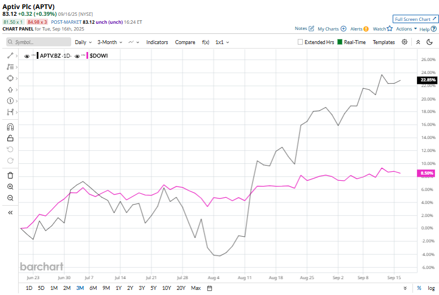Select the 1Y range tab
This screenshot has height=295, width=439.
click(x=119, y=288)
